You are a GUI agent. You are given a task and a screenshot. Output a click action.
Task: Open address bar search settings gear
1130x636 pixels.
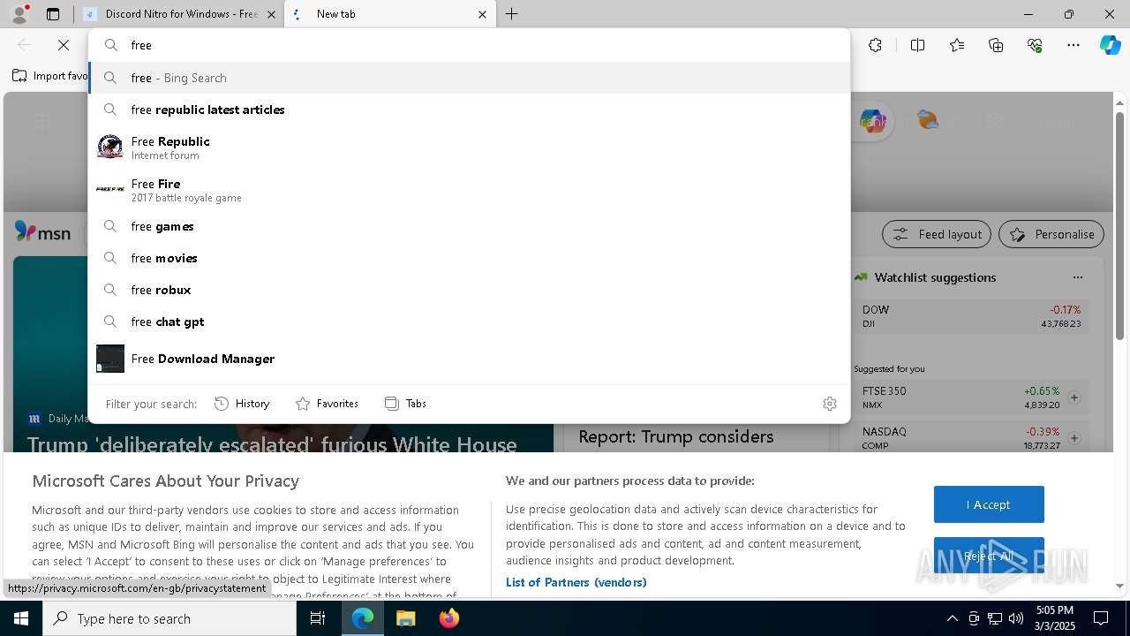[x=830, y=404]
